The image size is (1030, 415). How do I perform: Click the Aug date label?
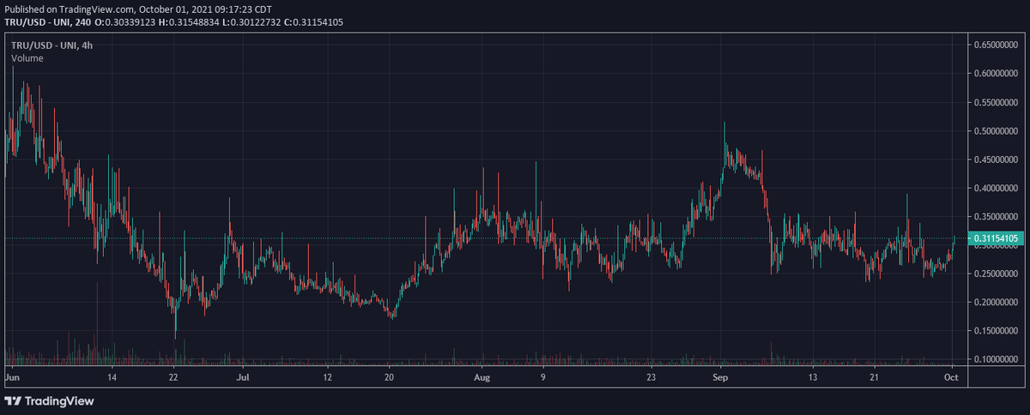click(x=482, y=376)
